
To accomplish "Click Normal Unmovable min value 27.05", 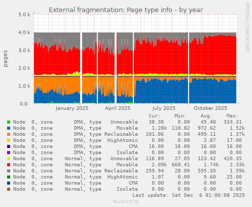I will click(x=182, y=159).
